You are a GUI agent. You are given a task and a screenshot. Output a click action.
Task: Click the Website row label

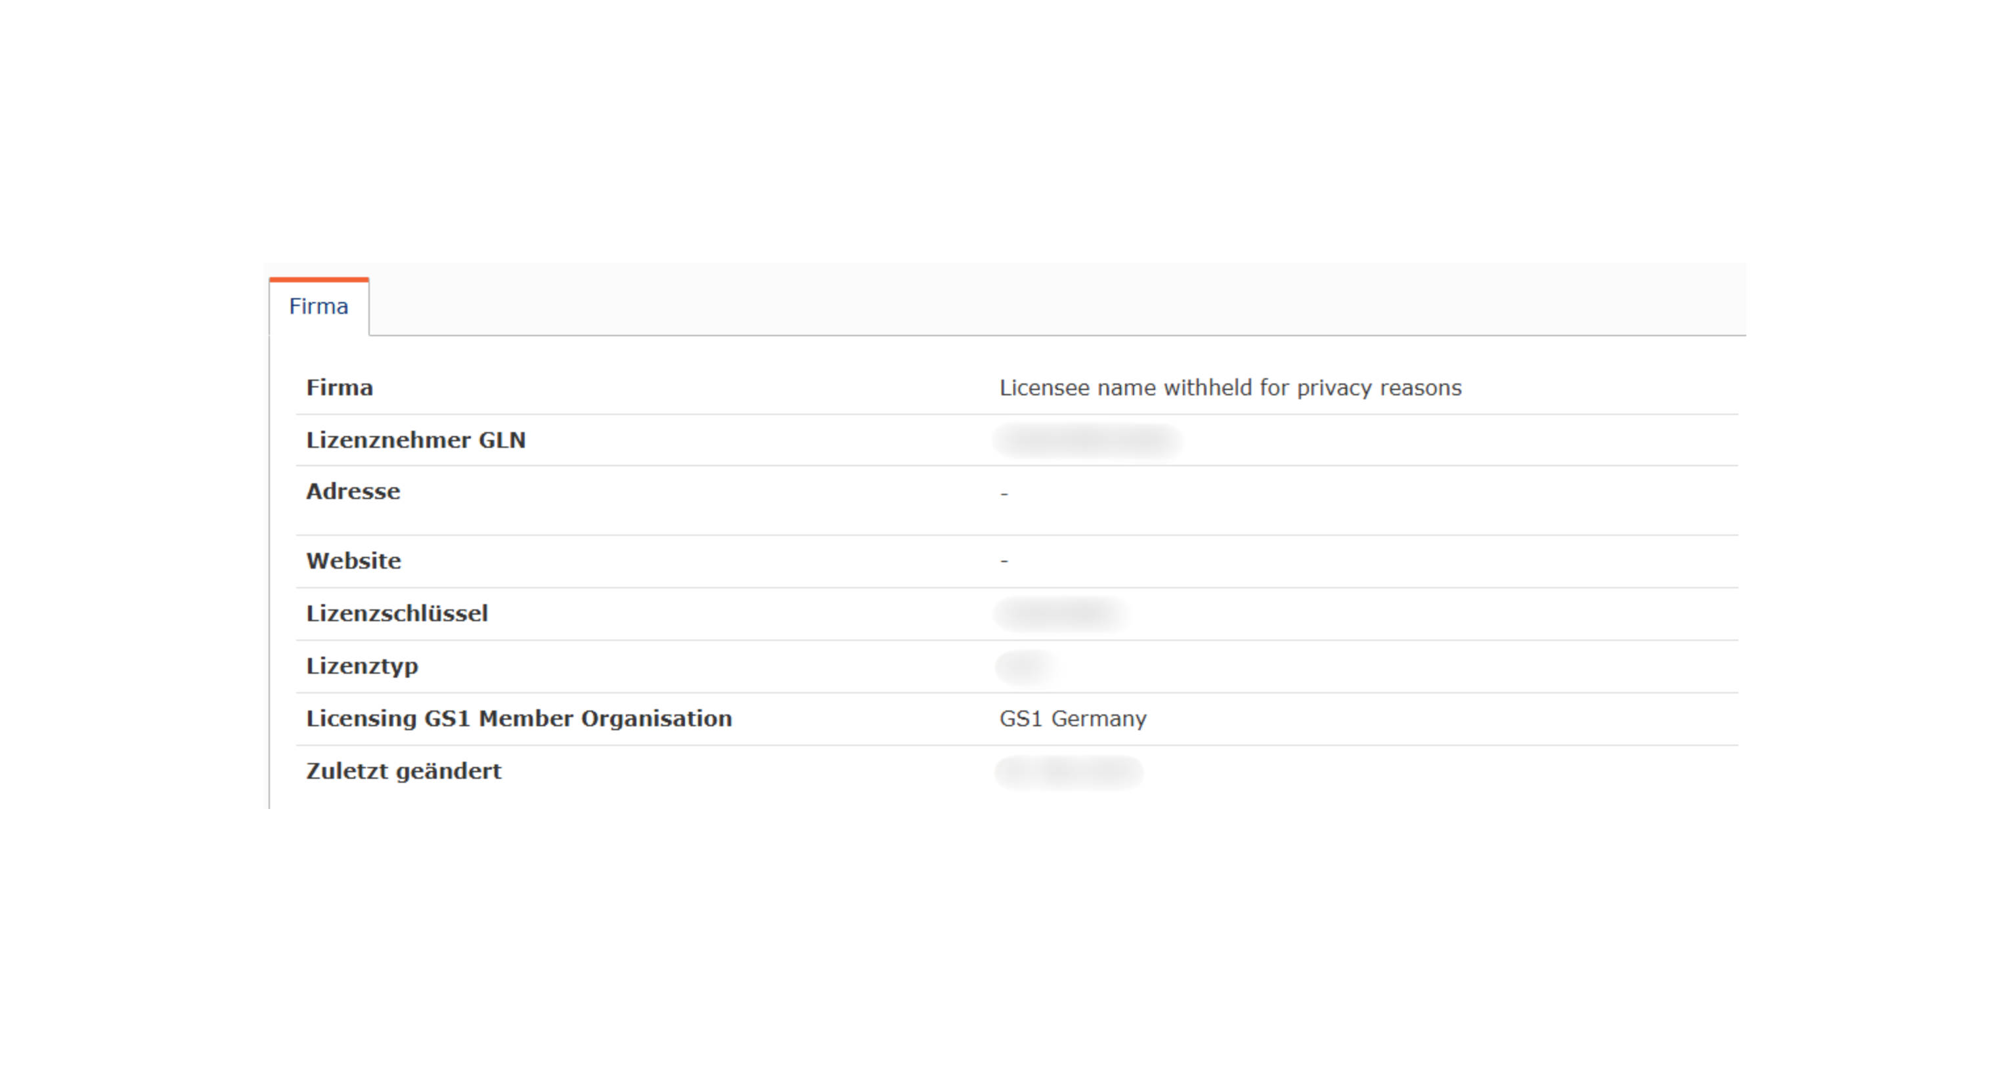point(353,561)
